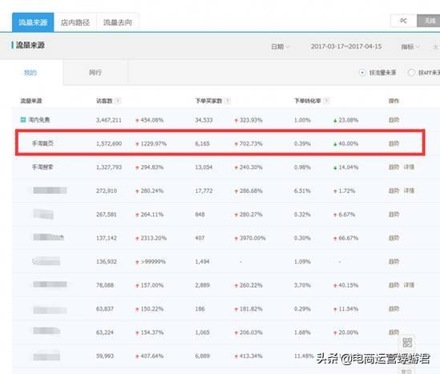This screenshot has height=374, width=440.
Task: Click the 访客数 column header
Action: pyautogui.click(x=104, y=101)
